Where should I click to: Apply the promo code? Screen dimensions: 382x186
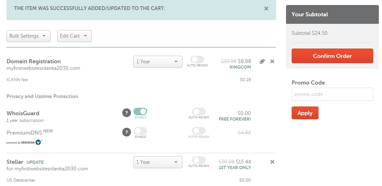pos(305,113)
